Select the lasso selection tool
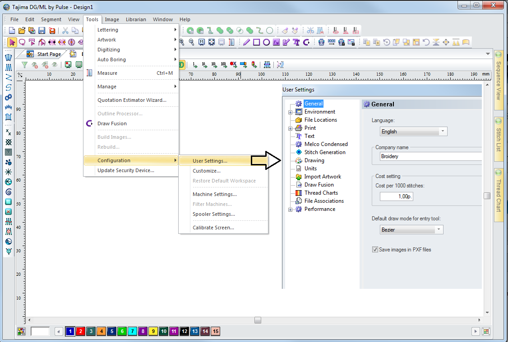Screen dimensions: 508x342 pos(22,42)
